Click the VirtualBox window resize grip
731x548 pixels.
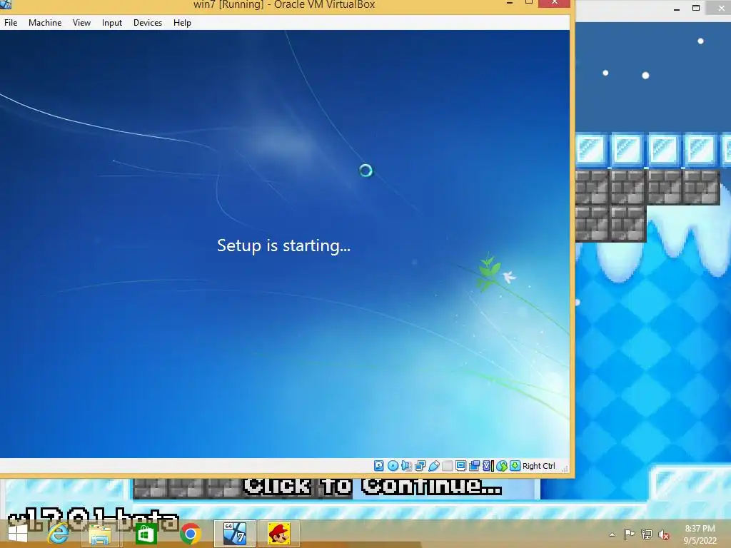pos(565,469)
